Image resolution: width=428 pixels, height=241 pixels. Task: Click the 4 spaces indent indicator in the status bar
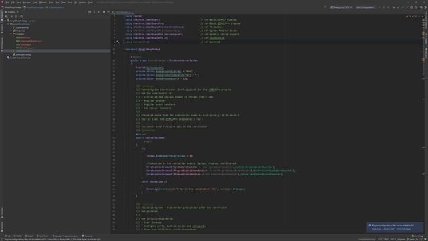pos(401,240)
